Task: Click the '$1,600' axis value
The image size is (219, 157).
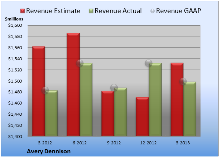Action: click(x=15, y=25)
